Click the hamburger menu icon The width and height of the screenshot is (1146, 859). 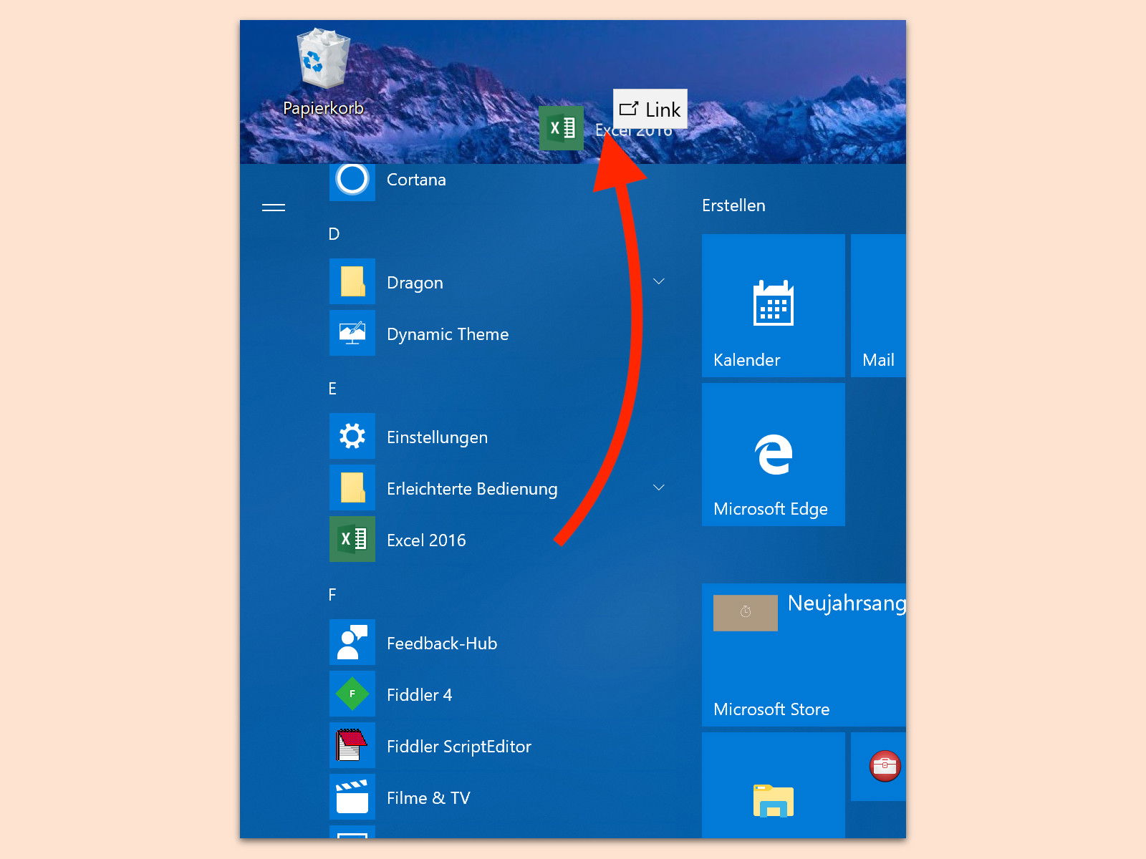[274, 208]
